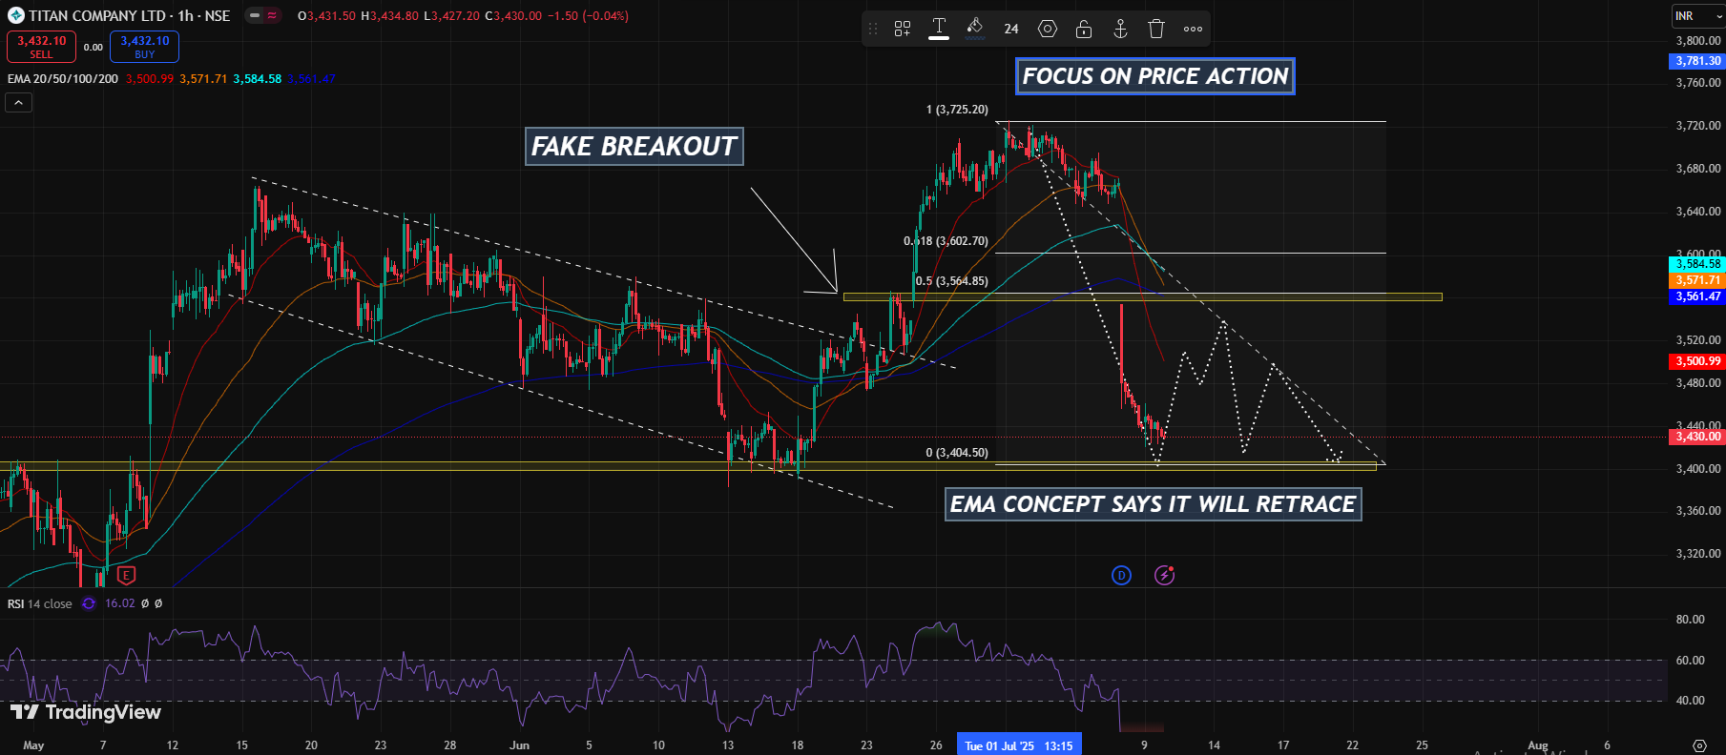Click the RSI value 16.02
Viewport: 1726px width, 755px height.
pos(120,603)
